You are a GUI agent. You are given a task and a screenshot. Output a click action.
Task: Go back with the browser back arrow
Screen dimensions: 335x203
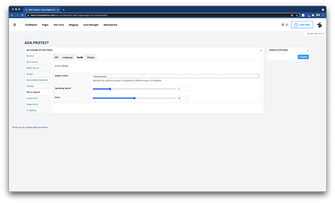[x=12, y=15]
